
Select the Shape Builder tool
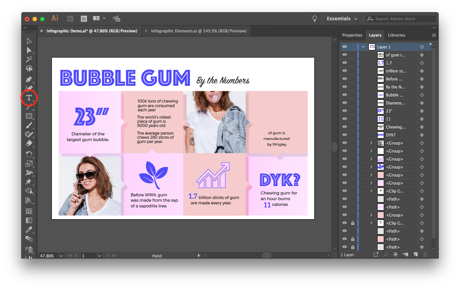tap(29, 191)
